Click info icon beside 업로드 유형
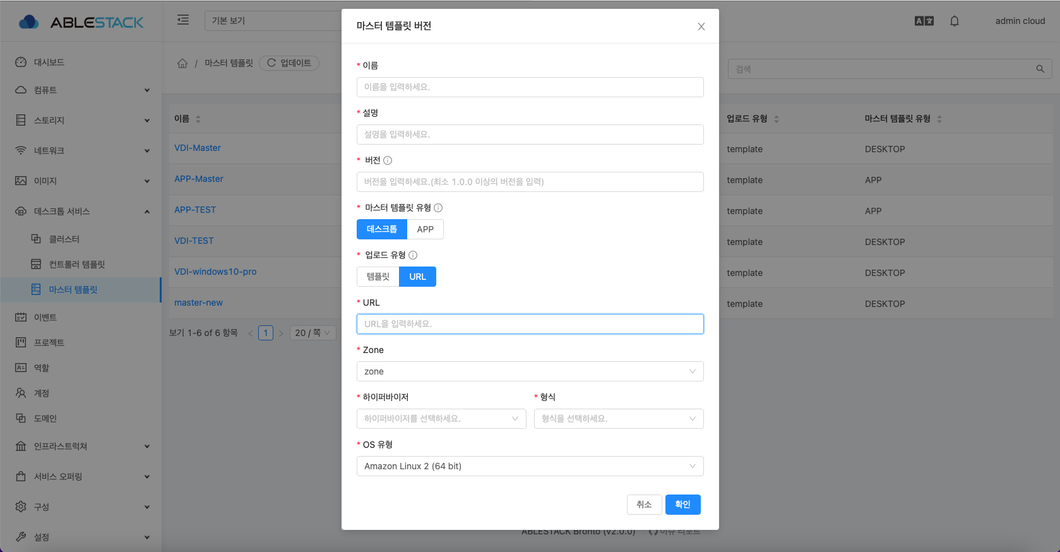The width and height of the screenshot is (1060, 552). pos(413,255)
